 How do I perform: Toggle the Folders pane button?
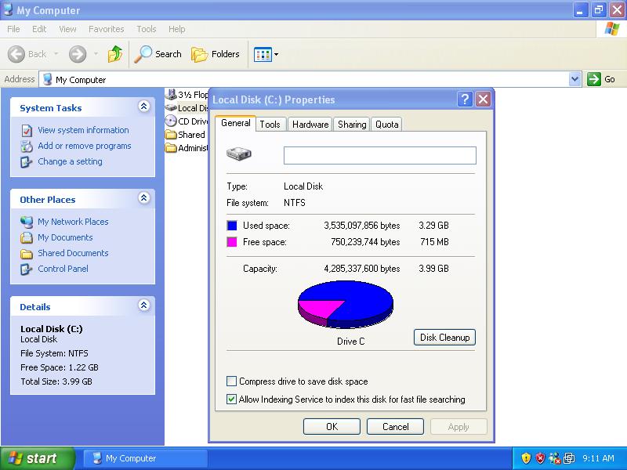coord(216,54)
